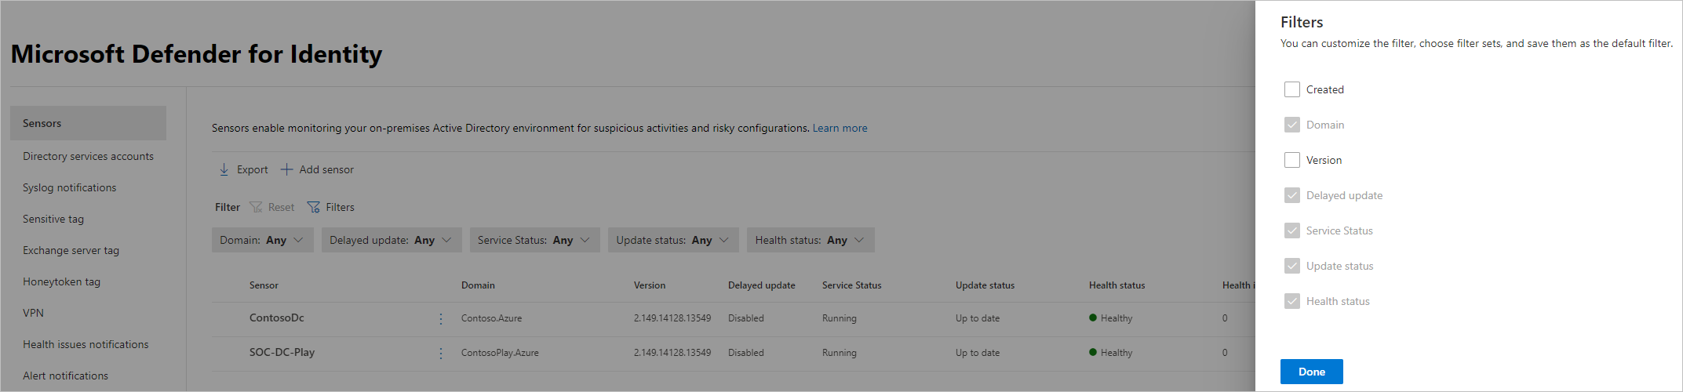Open Directory services accounts in sidebar
This screenshot has width=1683, height=392.
(88, 156)
